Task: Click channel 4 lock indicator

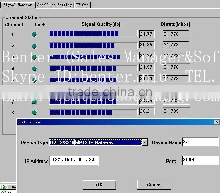Action: 34,69
